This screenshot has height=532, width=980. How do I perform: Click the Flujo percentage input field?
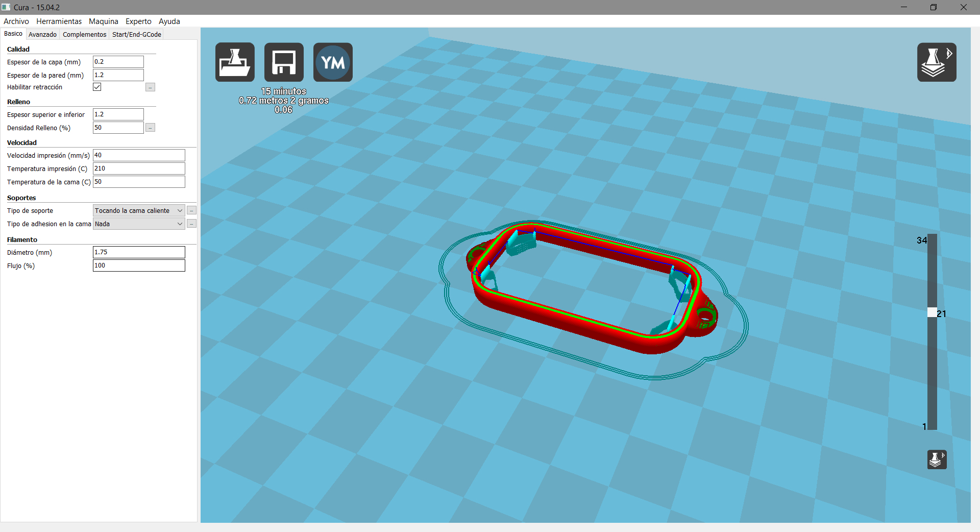tap(139, 265)
